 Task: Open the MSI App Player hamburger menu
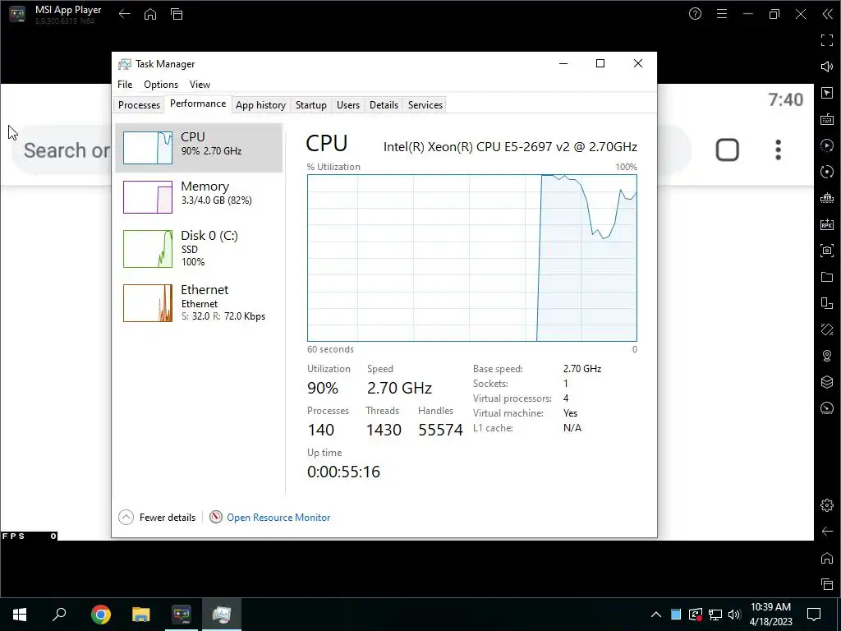(x=722, y=14)
